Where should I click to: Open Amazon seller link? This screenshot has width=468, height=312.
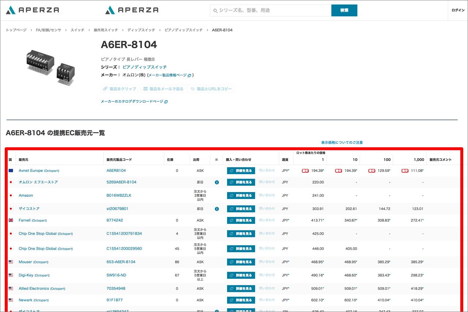pyautogui.click(x=26, y=195)
